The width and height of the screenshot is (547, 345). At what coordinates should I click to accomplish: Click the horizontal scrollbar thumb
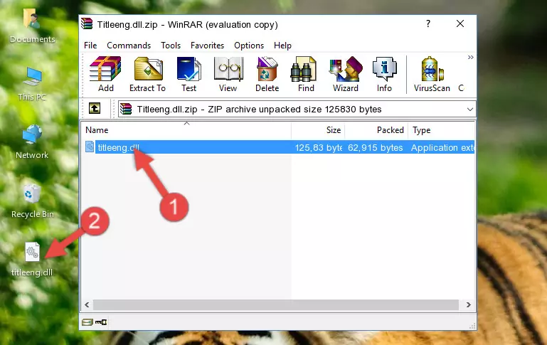click(x=275, y=305)
